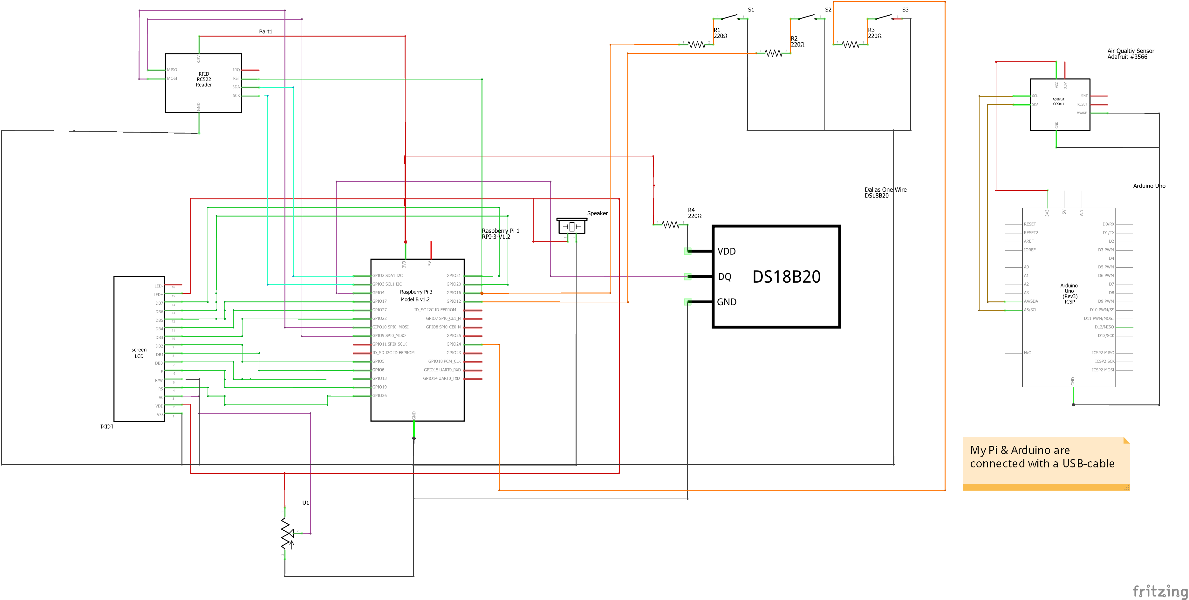
Task: Select the screen LCD component block
Action: [139, 349]
